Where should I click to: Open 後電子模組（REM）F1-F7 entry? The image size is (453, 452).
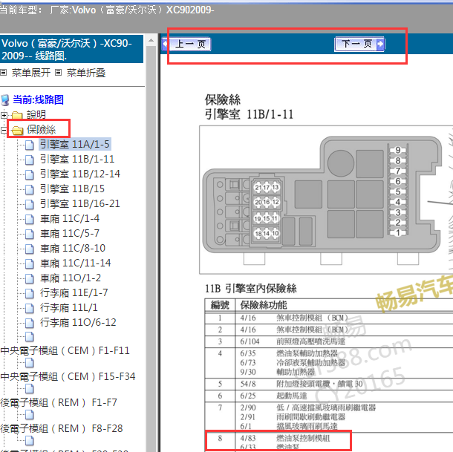pyautogui.click(x=59, y=402)
